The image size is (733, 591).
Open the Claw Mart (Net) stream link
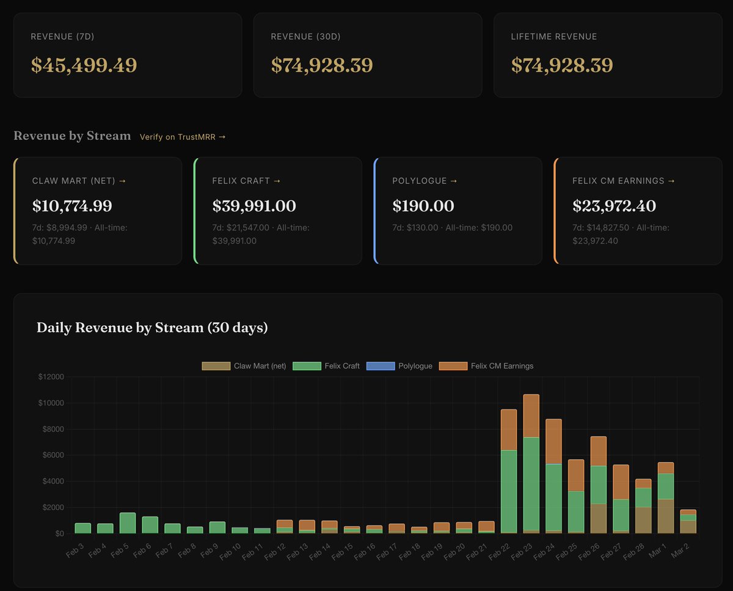coord(79,181)
